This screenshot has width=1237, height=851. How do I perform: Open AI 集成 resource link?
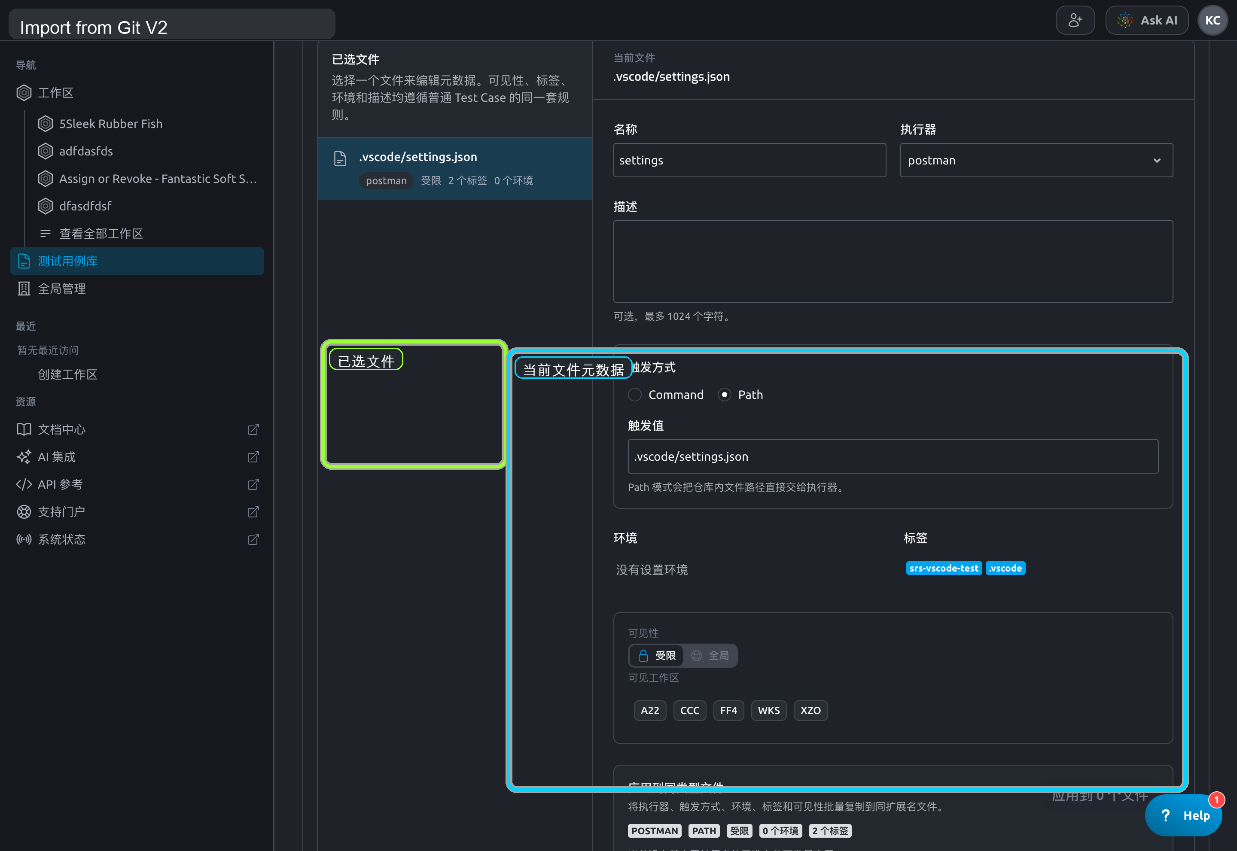click(x=137, y=457)
